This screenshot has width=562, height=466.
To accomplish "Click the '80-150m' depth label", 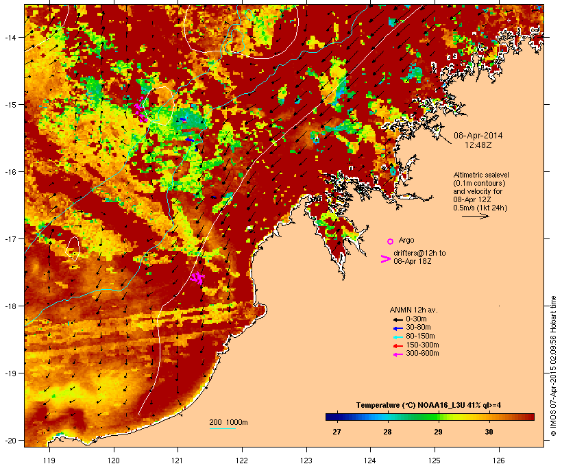I will (x=420, y=336).
